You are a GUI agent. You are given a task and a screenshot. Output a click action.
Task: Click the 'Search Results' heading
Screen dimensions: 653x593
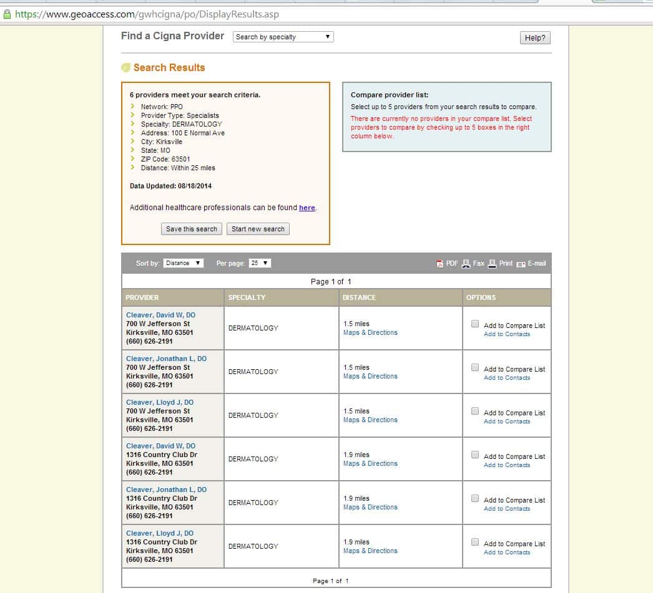[169, 68]
